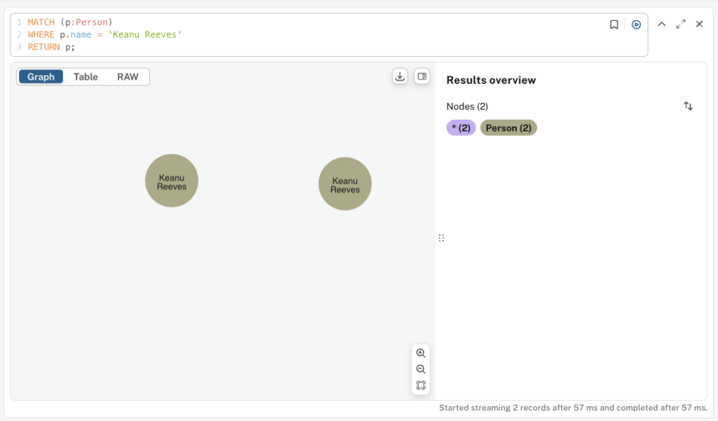
Task: Collapse the query result frame
Action: pyautogui.click(x=661, y=25)
